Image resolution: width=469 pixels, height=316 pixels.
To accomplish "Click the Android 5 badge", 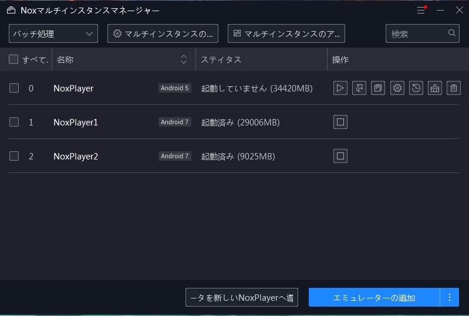I will [x=175, y=88].
